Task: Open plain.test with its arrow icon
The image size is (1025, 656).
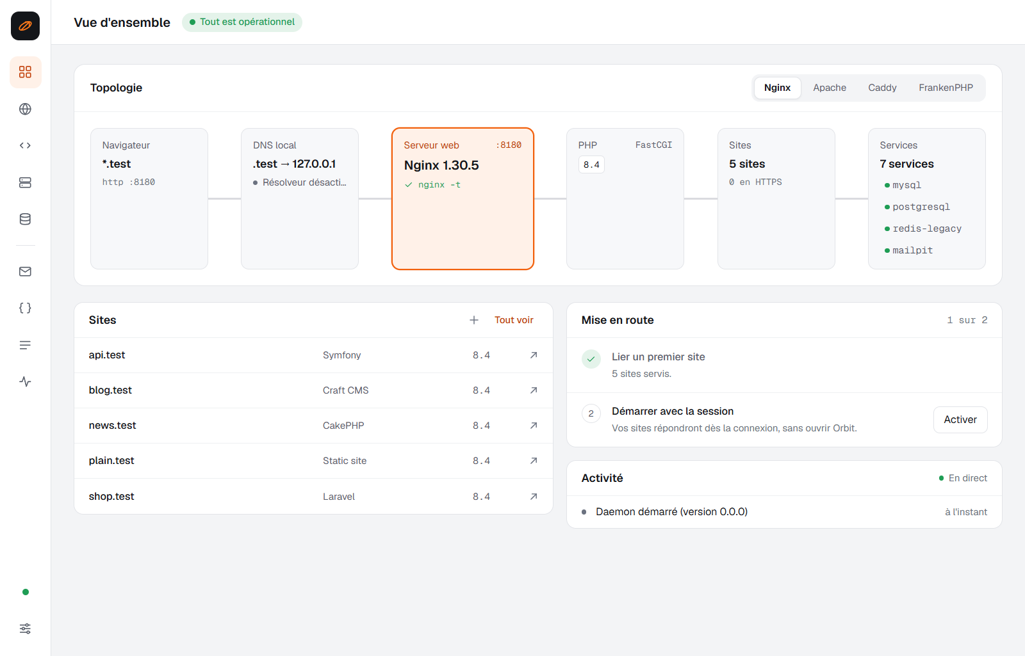Action: pyautogui.click(x=534, y=461)
